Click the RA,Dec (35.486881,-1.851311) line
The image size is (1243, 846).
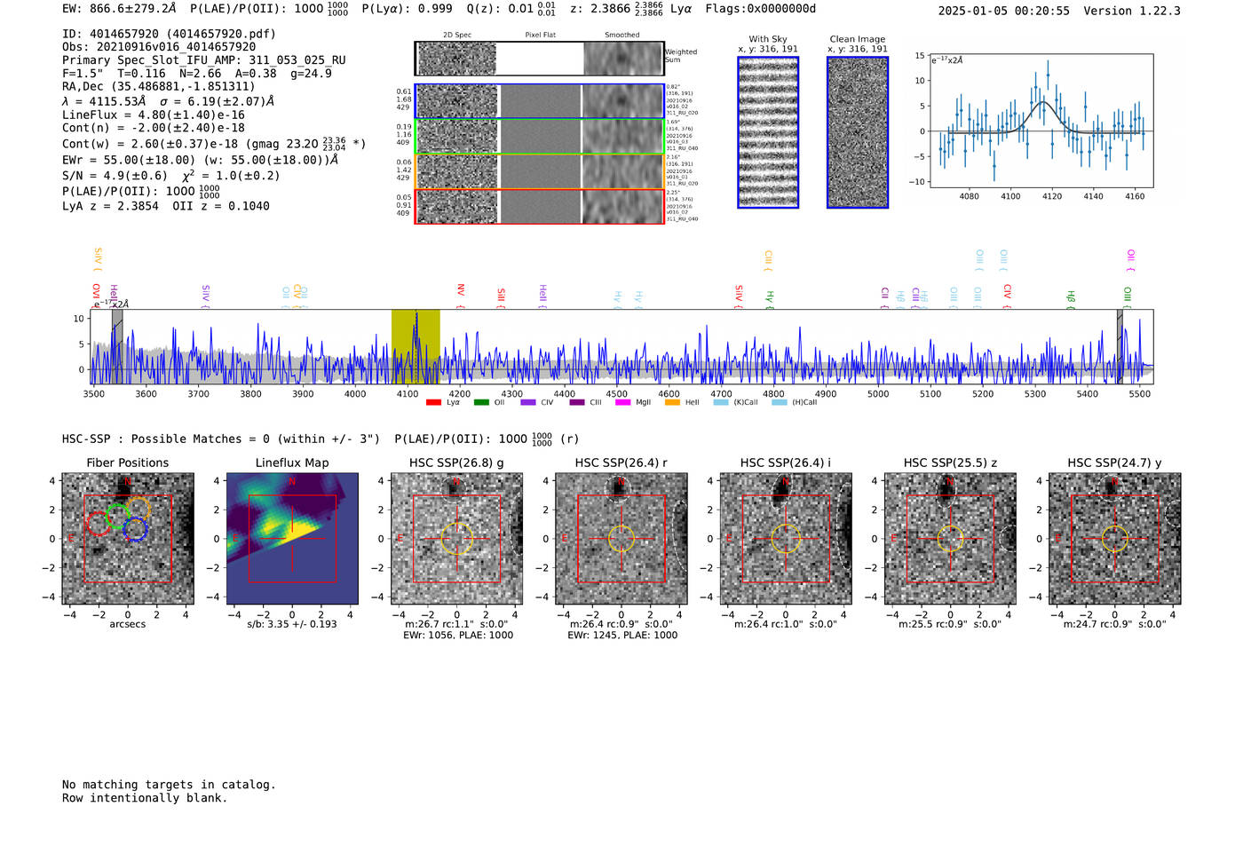click(x=159, y=86)
